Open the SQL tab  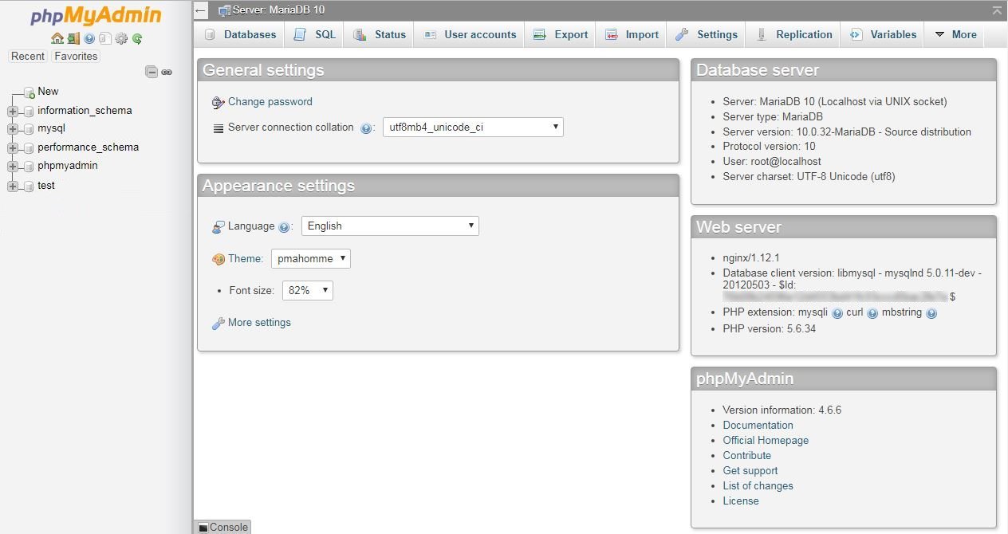coord(315,34)
